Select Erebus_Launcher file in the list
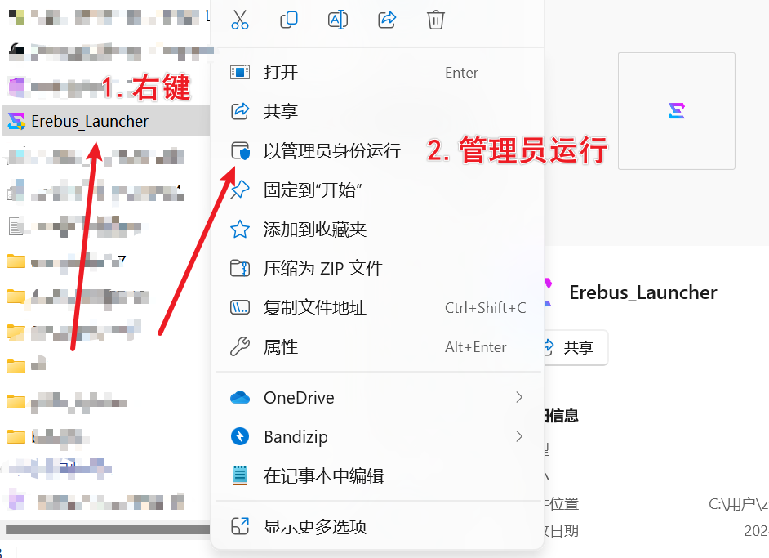The height and width of the screenshot is (558, 769). 90,122
